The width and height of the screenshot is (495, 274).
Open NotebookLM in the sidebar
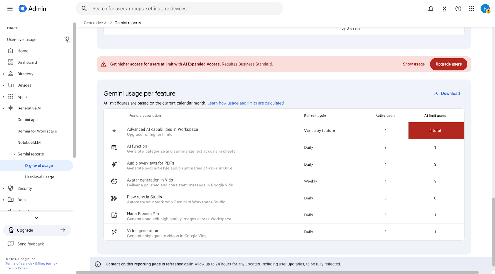29,143
